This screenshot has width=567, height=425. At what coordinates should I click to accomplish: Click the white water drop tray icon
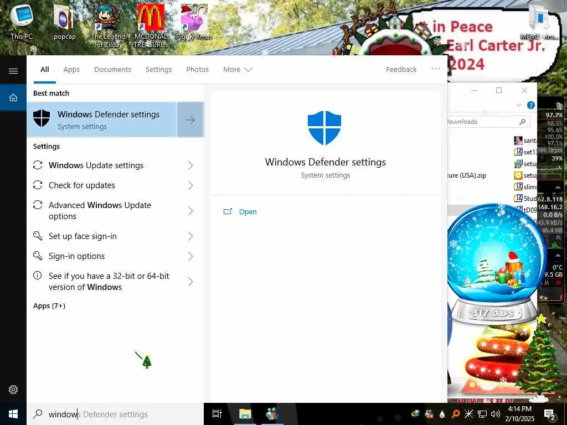pyautogui.click(x=442, y=414)
